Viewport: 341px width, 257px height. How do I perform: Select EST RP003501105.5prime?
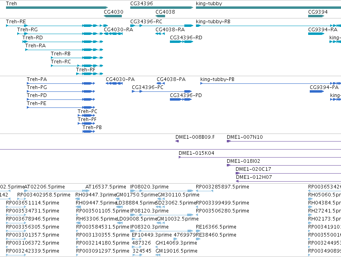click(103, 211)
